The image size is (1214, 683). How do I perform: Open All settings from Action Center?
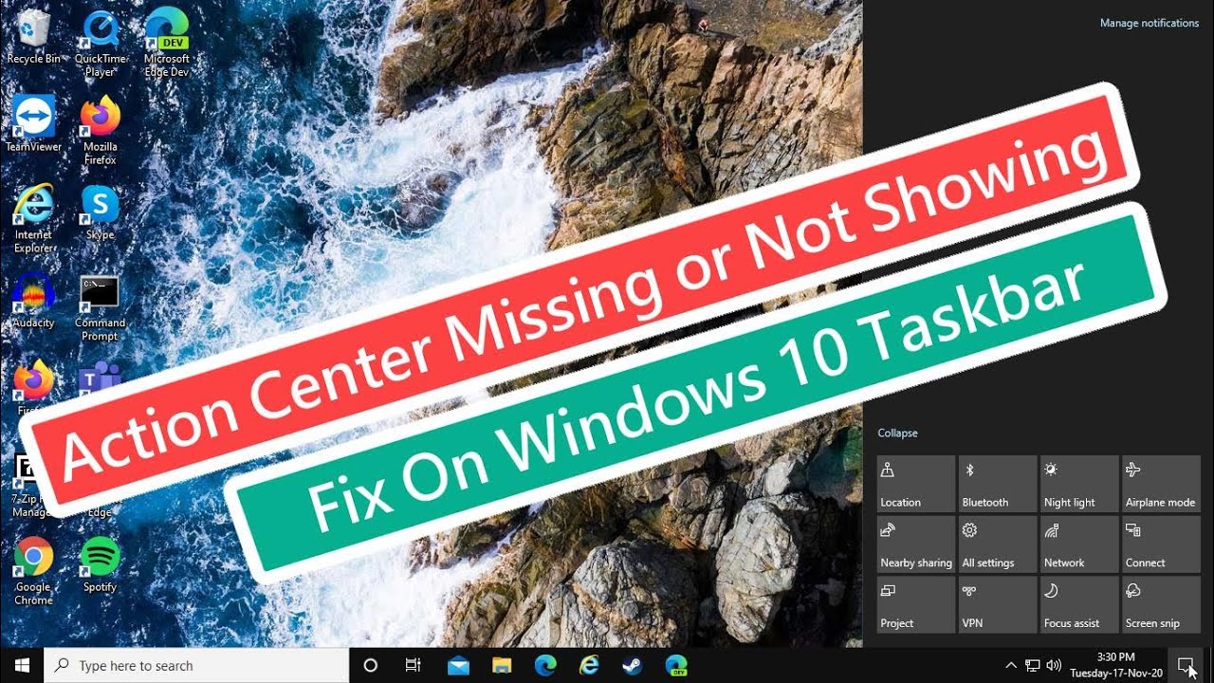(998, 545)
